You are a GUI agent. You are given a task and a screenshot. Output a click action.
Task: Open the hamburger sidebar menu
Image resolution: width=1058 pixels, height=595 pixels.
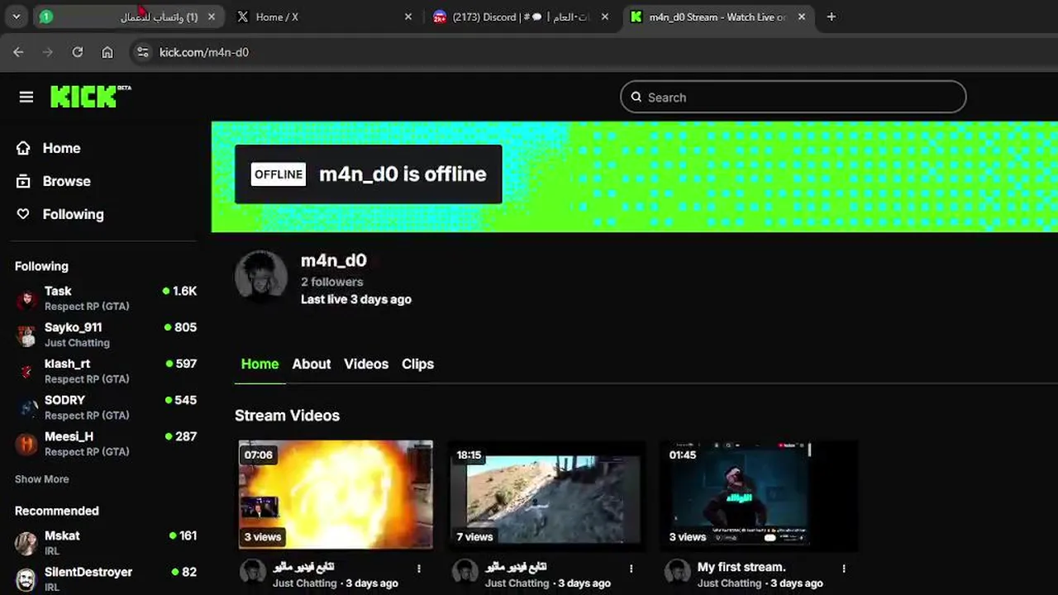pyautogui.click(x=26, y=98)
